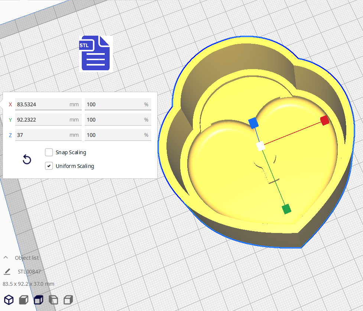Click the Z size field showing 37
The image size is (363, 311).
[41, 135]
